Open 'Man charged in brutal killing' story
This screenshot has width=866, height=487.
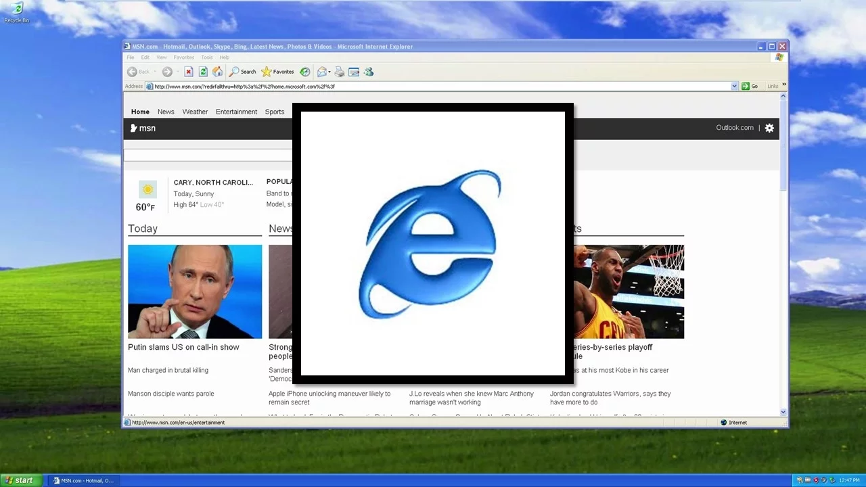pyautogui.click(x=168, y=370)
